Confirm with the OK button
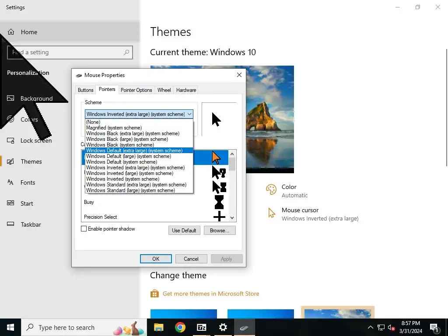The width and height of the screenshot is (448, 336). [x=156, y=259]
